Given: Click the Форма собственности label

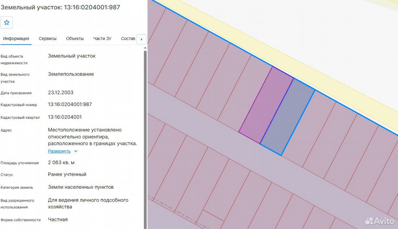Looking at the screenshot, I should tap(21, 220).
